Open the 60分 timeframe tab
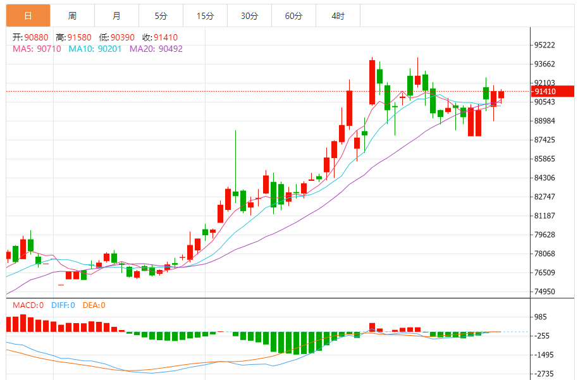578x380 pixels. (293, 15)
